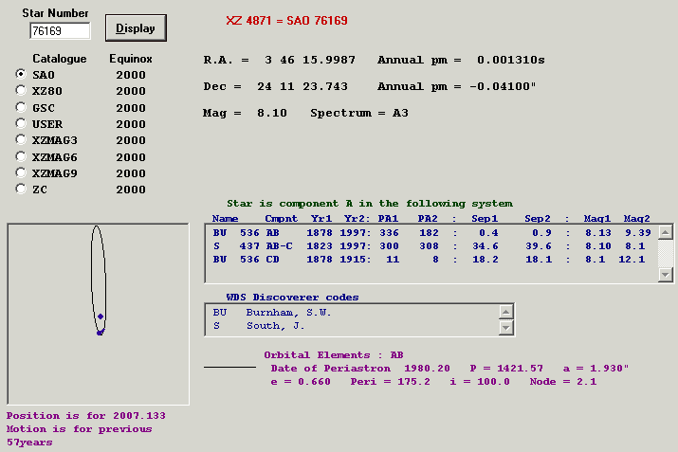Click the Display button
Image resolution: width=678 pixels, height=452 pixels.
tap(136, 28)
